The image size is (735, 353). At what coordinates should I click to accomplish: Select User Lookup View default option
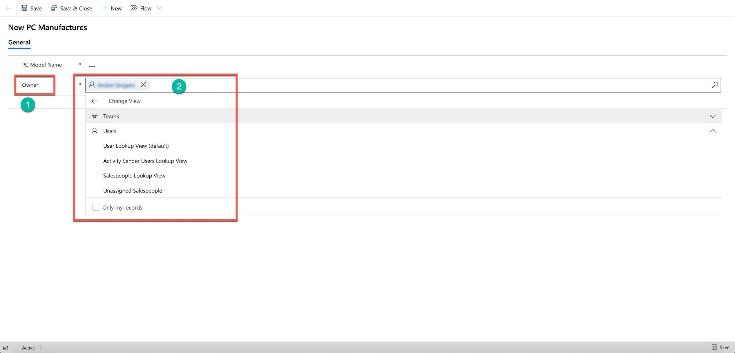136,146
